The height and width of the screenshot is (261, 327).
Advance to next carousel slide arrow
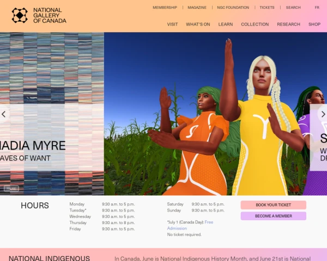pos(323,114)
